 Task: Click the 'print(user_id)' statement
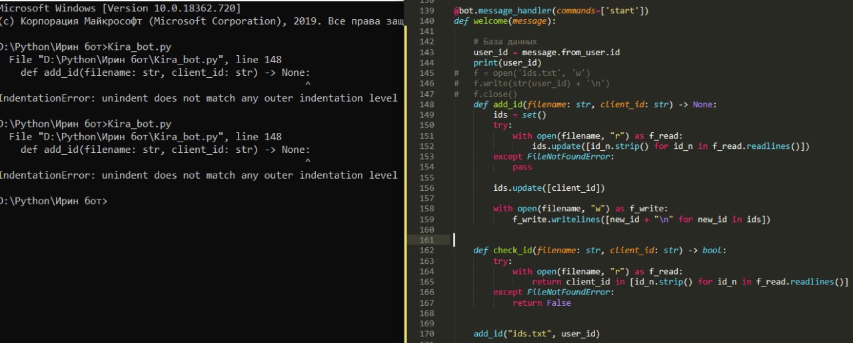(x=508, y=63)
